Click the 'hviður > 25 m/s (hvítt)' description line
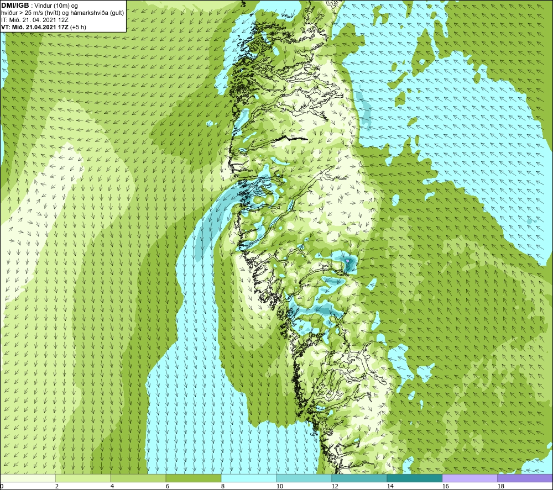 62,13
